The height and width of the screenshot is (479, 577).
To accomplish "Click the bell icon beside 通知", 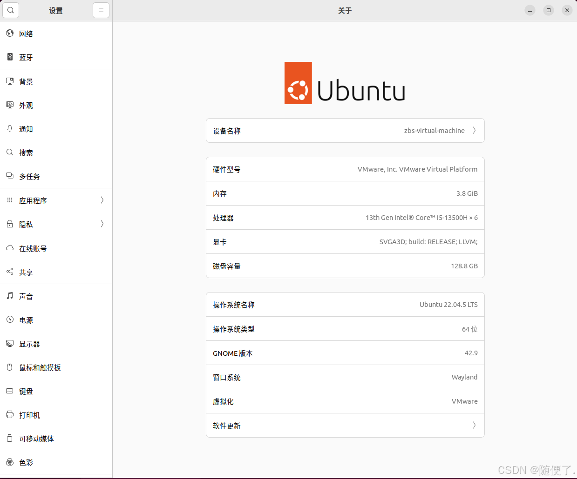I will pos(10,128).
